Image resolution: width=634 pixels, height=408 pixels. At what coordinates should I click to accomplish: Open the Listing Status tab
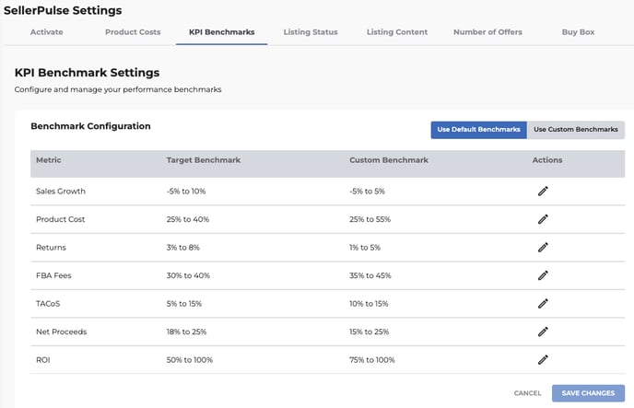point(311,32)
